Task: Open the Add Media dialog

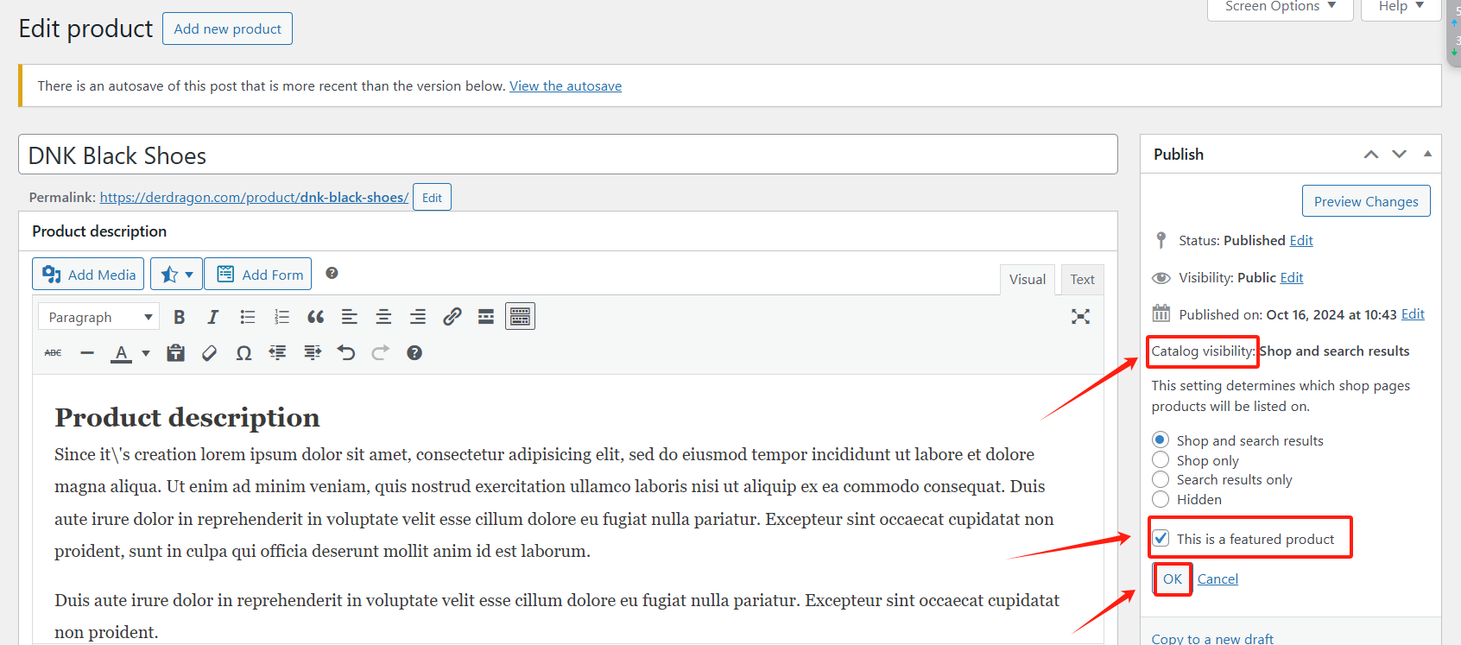Action: tap(88, 275)
